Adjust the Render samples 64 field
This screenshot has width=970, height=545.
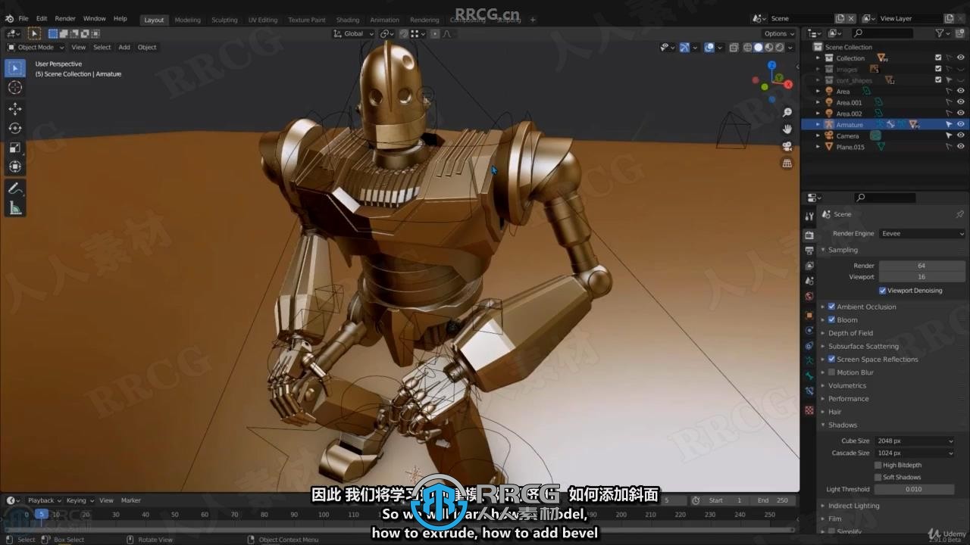click(922, 266)
